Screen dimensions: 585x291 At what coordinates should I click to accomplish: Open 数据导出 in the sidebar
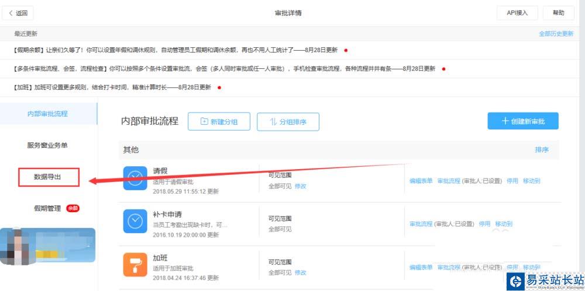coord(48,177)
